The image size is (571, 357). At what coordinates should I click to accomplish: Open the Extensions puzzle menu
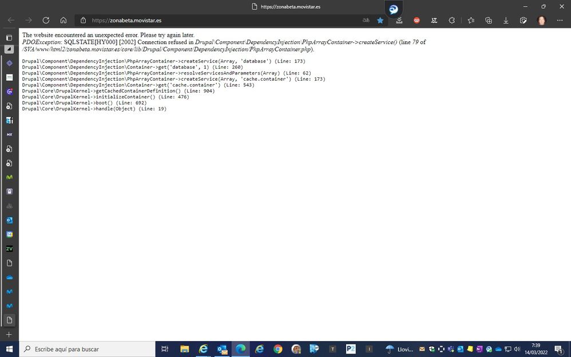coord(452,20)
